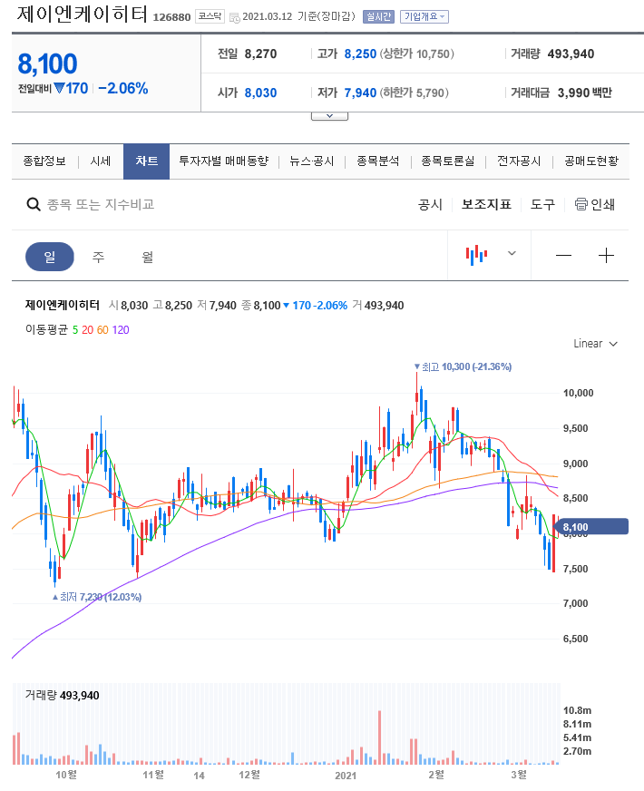Screen dimensions: 644x791
Task: Click the 코스닥 market badge
Action: click(210, 16)
